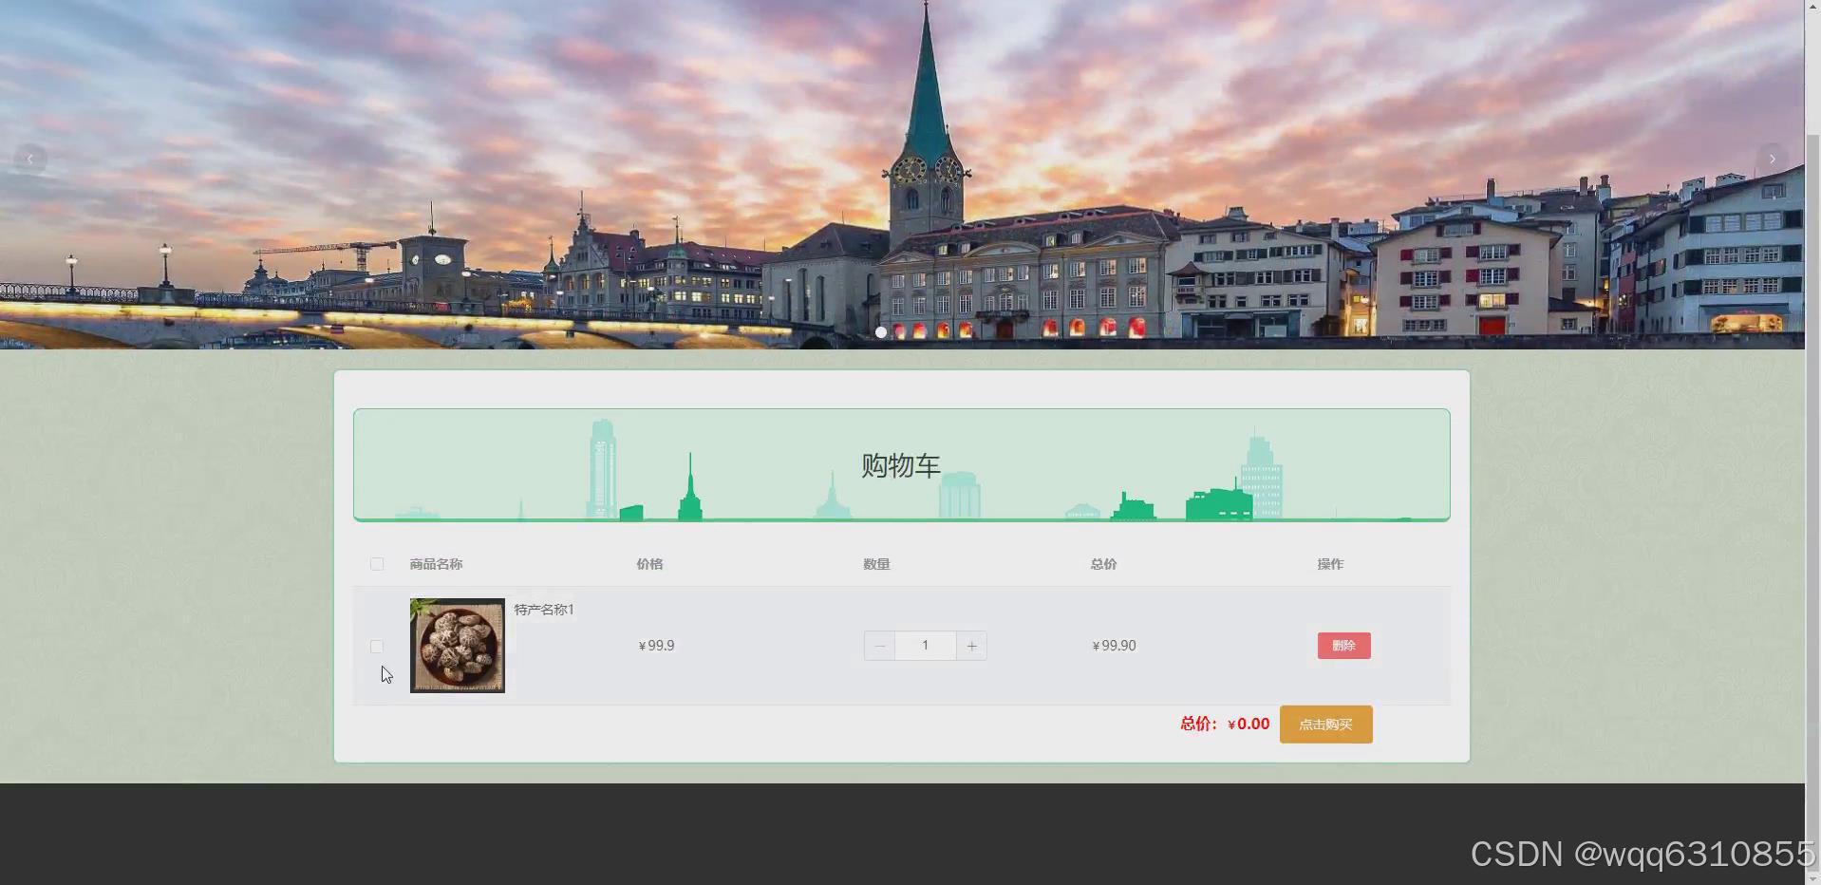Focus the quantity input showing 1
The height and width of the screenshot is (885, 1821).
point(926,646)
